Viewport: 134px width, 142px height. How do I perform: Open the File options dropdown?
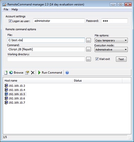[x=111, y=40]
